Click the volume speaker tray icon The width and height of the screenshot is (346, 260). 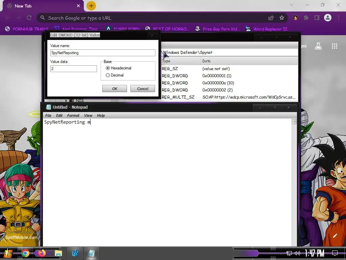tap(297, 253)
